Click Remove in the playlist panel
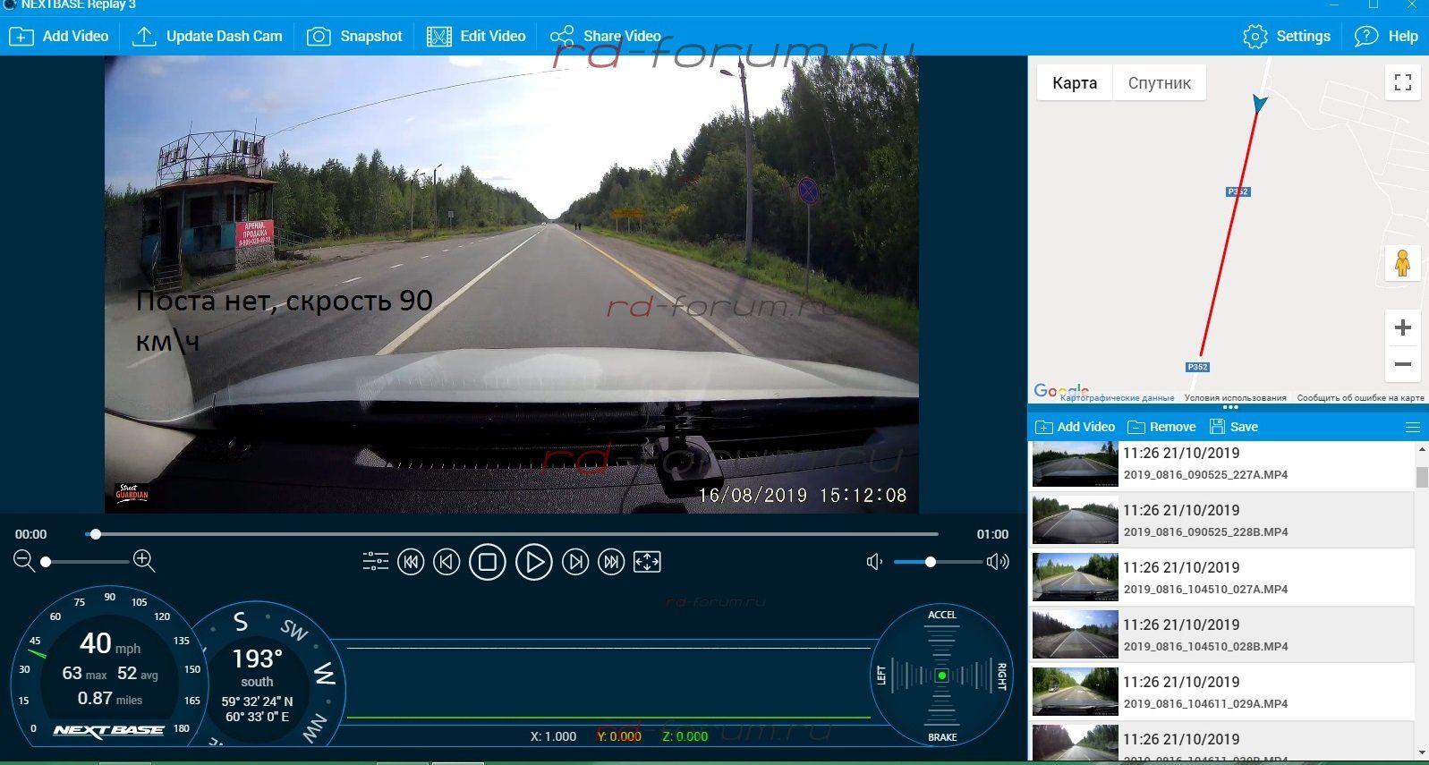The width and height of the screenshot is (1429, 765). [x=1161, y=427]
